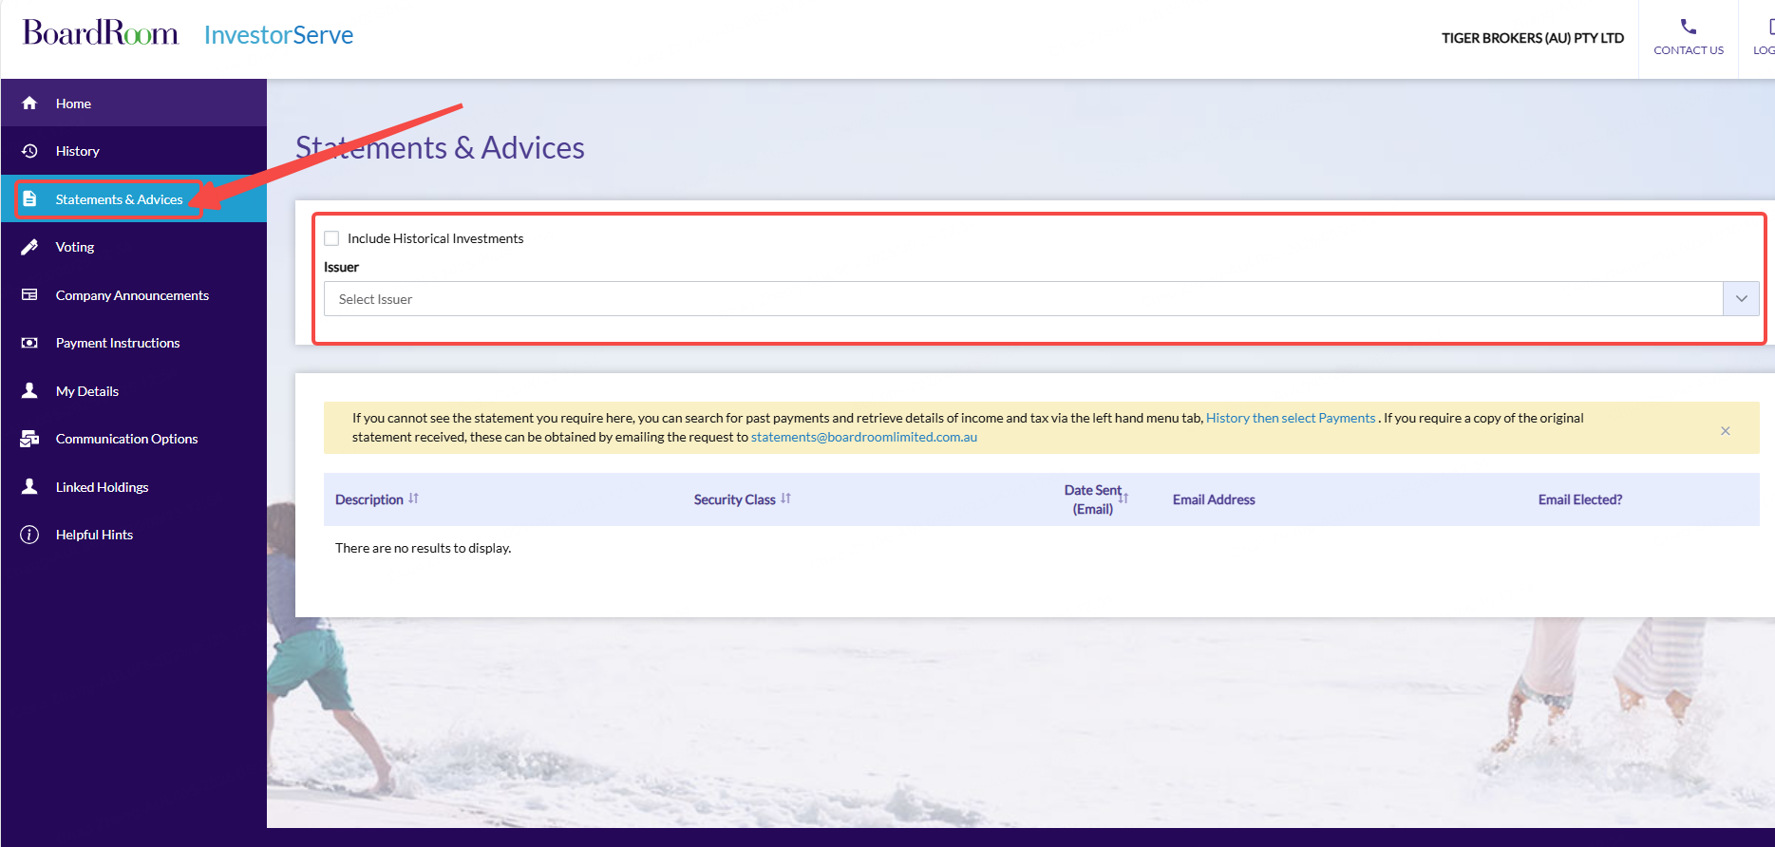The image size is (1775, 847).
Task: Click the History clock icon
Action: 29,151
